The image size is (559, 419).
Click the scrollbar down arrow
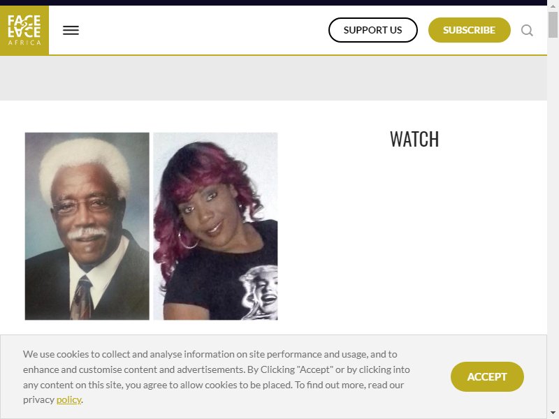553,413
